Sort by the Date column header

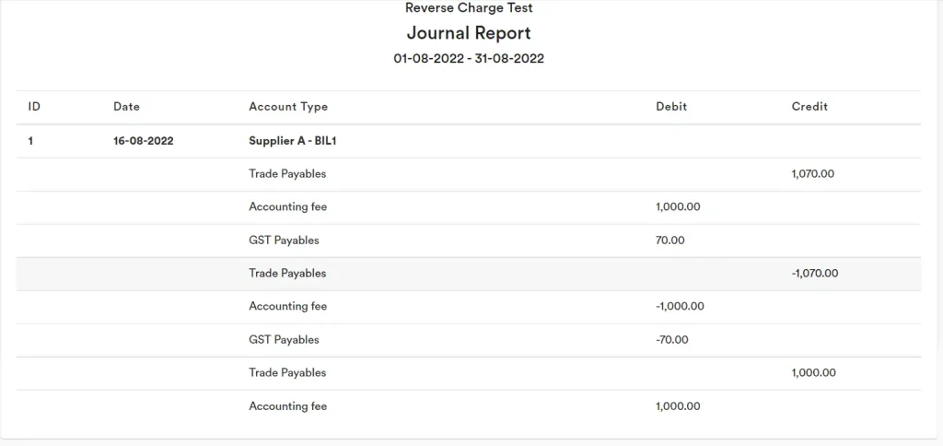point(126,107)
